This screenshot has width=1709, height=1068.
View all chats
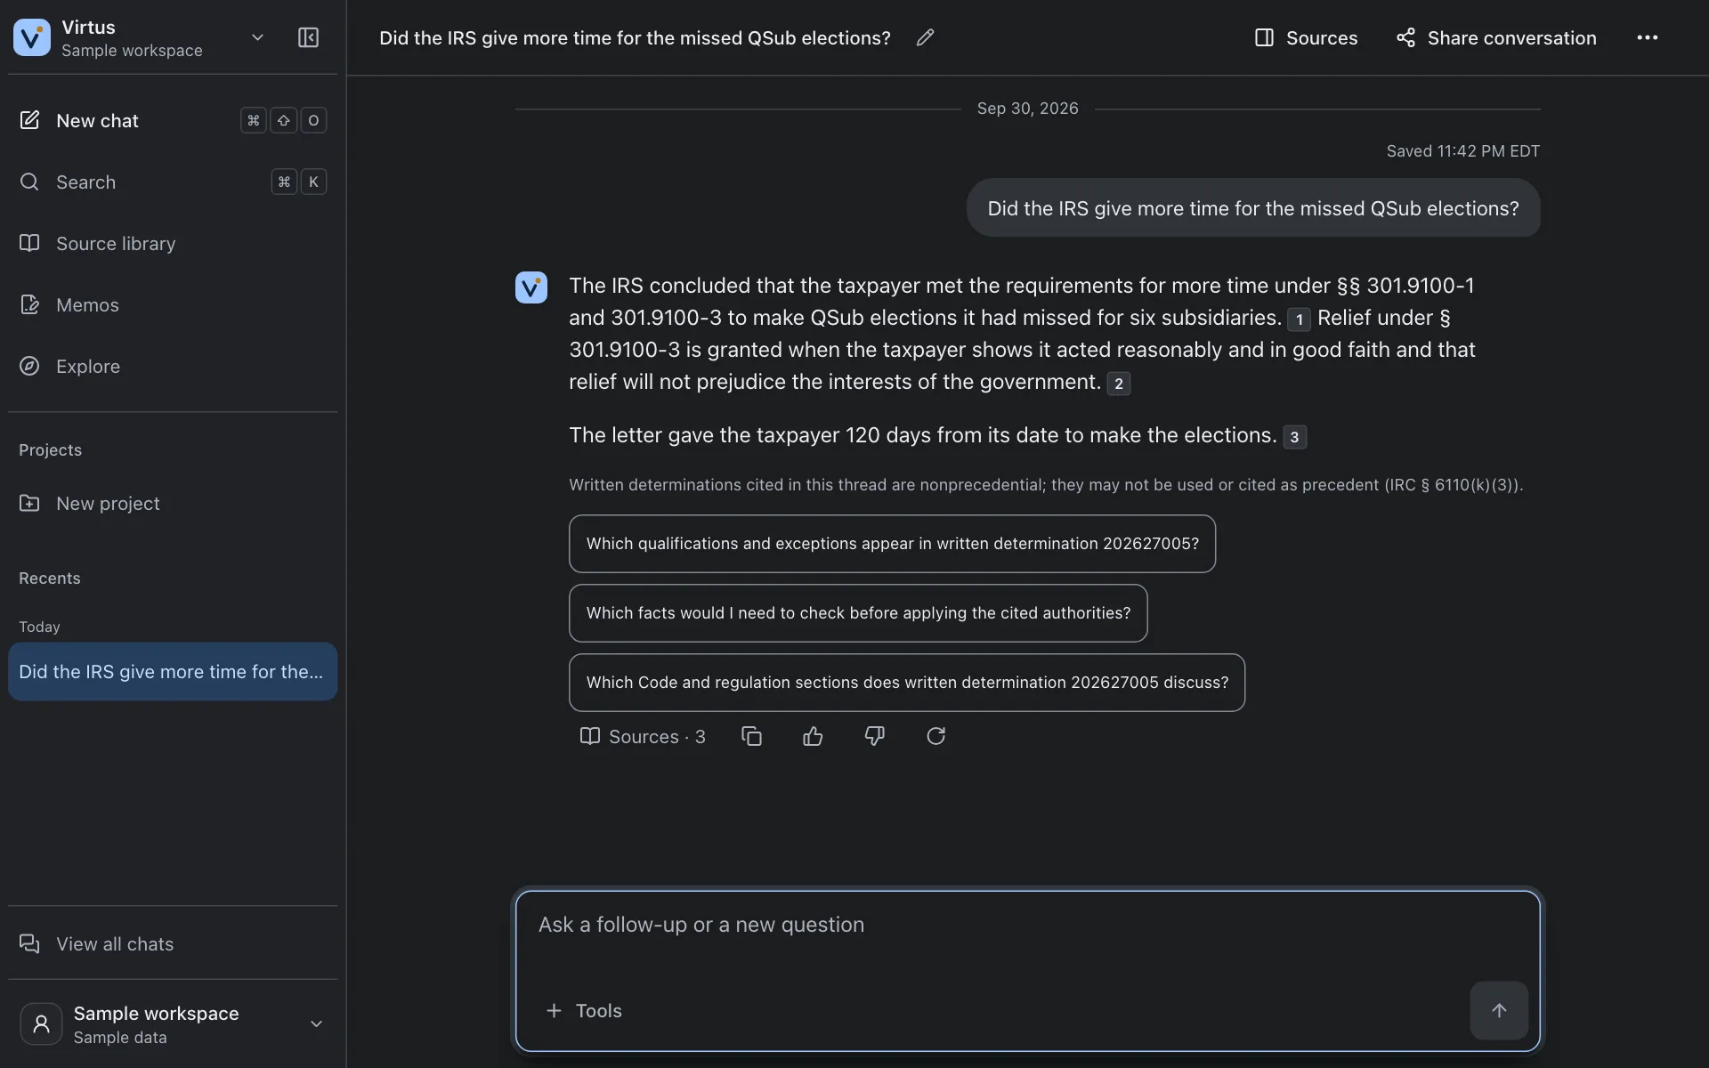(173, 943)
